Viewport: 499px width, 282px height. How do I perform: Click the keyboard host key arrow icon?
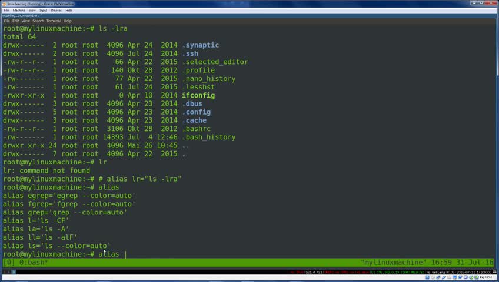(476, 277)
